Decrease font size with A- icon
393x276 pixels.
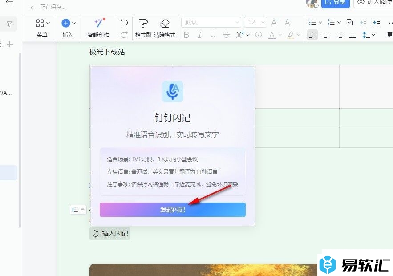288,22
